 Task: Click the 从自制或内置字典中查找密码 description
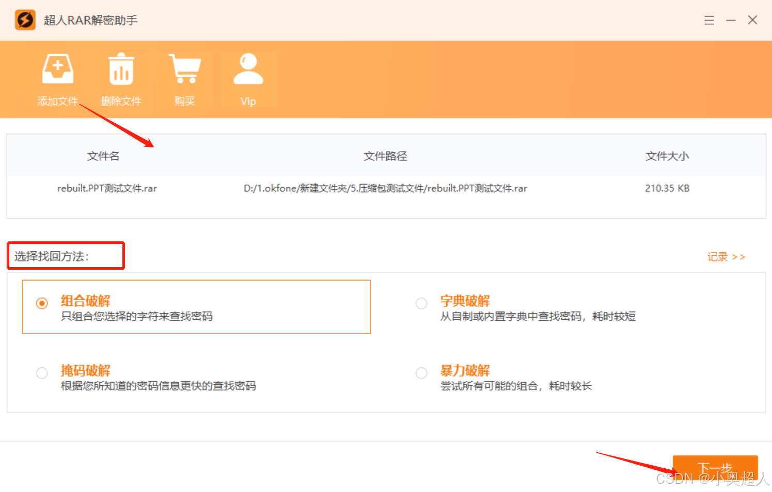[538, 316]
